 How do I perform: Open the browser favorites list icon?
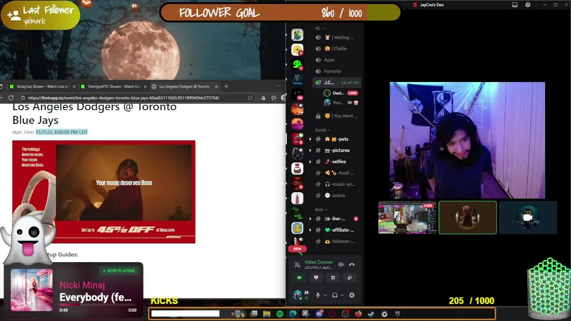point(273,98)
